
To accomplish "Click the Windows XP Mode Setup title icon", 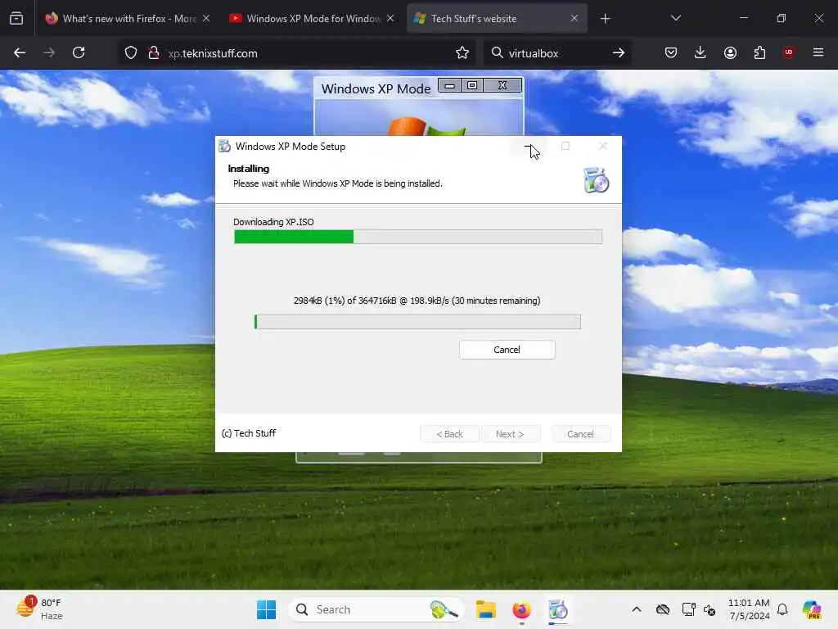I will [224, 146].
